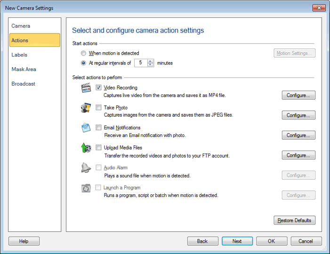Tick the Upload Media Files checkbox
The image size is (330, 254).
[x=98, y=148]
